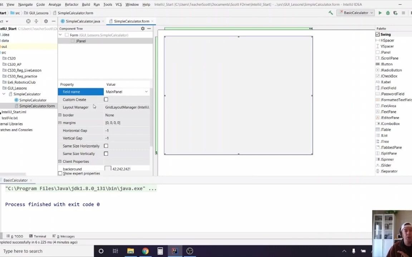This screenshot has width=412, height=257.
Task: Open the Navigate menu
Action: pos(25,4)
